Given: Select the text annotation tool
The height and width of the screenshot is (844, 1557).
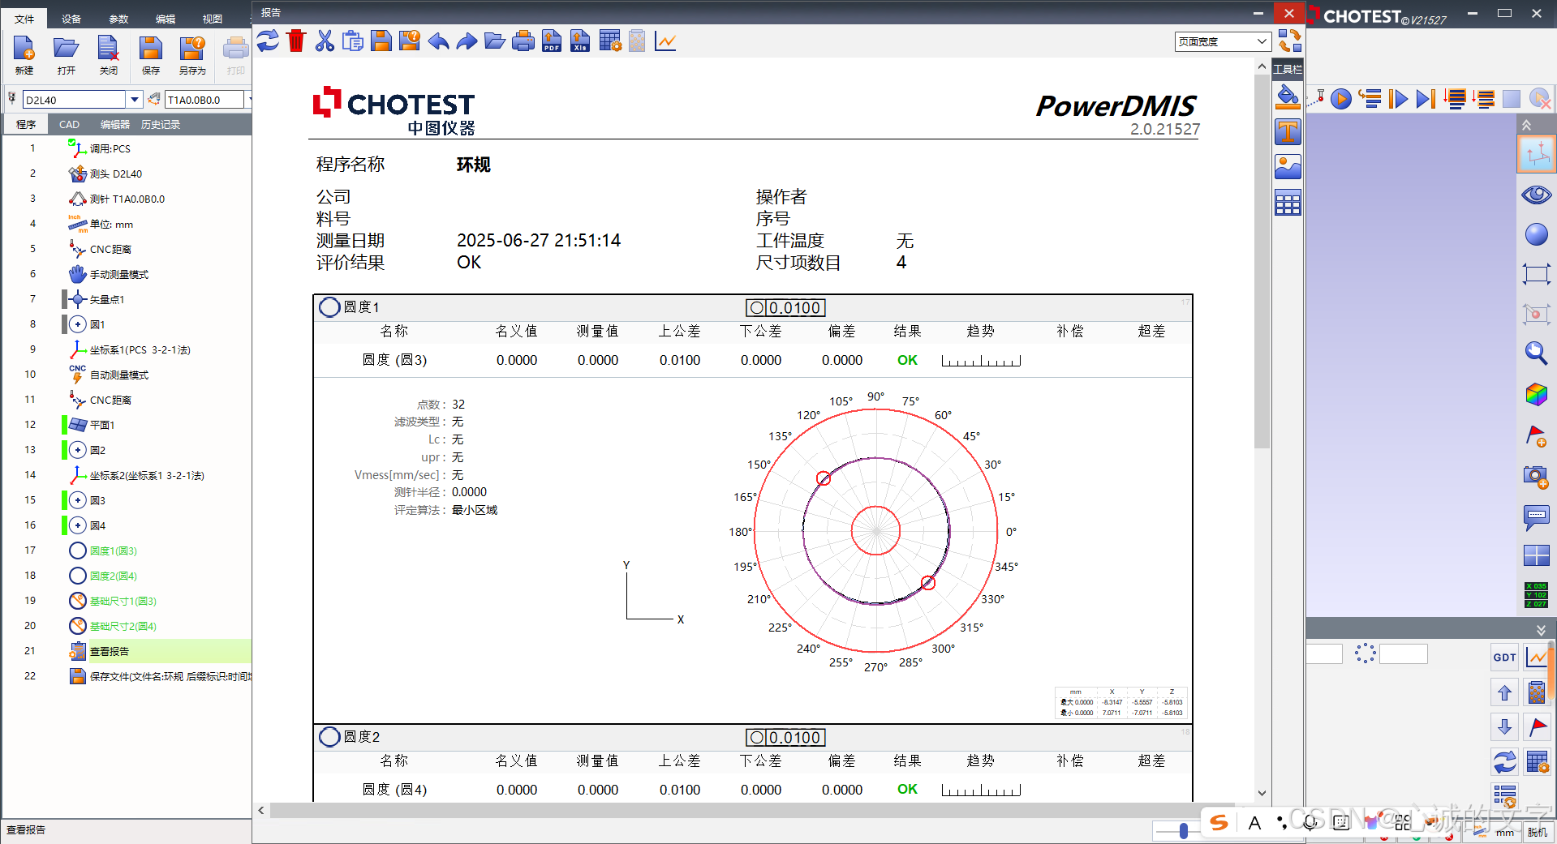Looking at the screenshot, I should 1288,131.
